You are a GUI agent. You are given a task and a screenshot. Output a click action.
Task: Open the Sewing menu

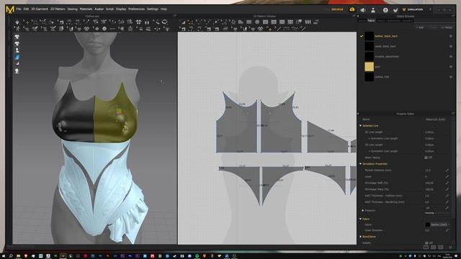point(72,9)
